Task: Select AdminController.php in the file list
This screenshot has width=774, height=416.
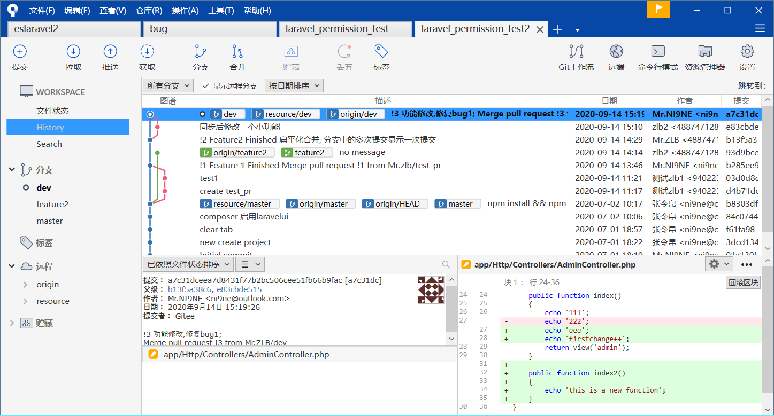Action: pyautogui.click(x=246, y=354)
